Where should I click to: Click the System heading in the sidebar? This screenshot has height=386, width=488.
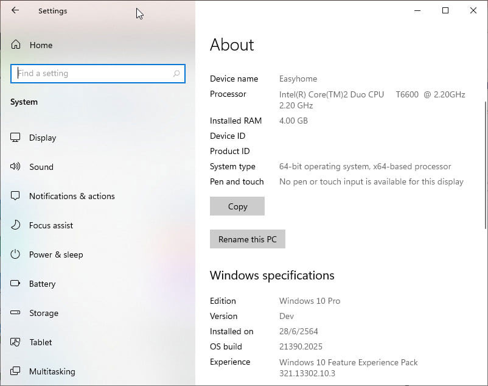click(24, 102)
